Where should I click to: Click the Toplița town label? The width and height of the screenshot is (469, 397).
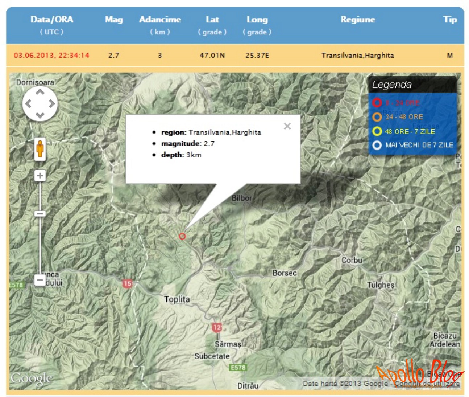pyautogui.click(x=177, y=299)
